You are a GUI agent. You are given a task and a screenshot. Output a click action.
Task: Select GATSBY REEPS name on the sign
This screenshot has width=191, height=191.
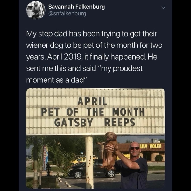pos(95,122)
